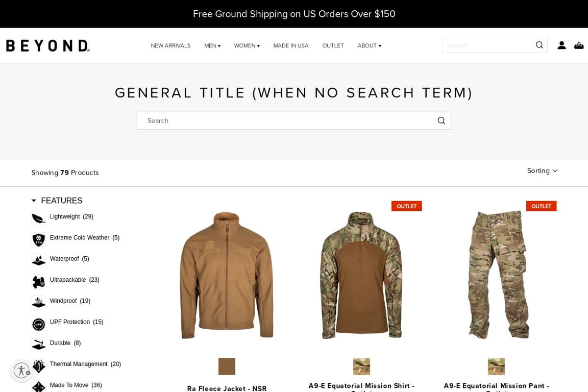Click the Waterproof droplet icon
This screenshot has width=588, height=392.
coord(39,260)
